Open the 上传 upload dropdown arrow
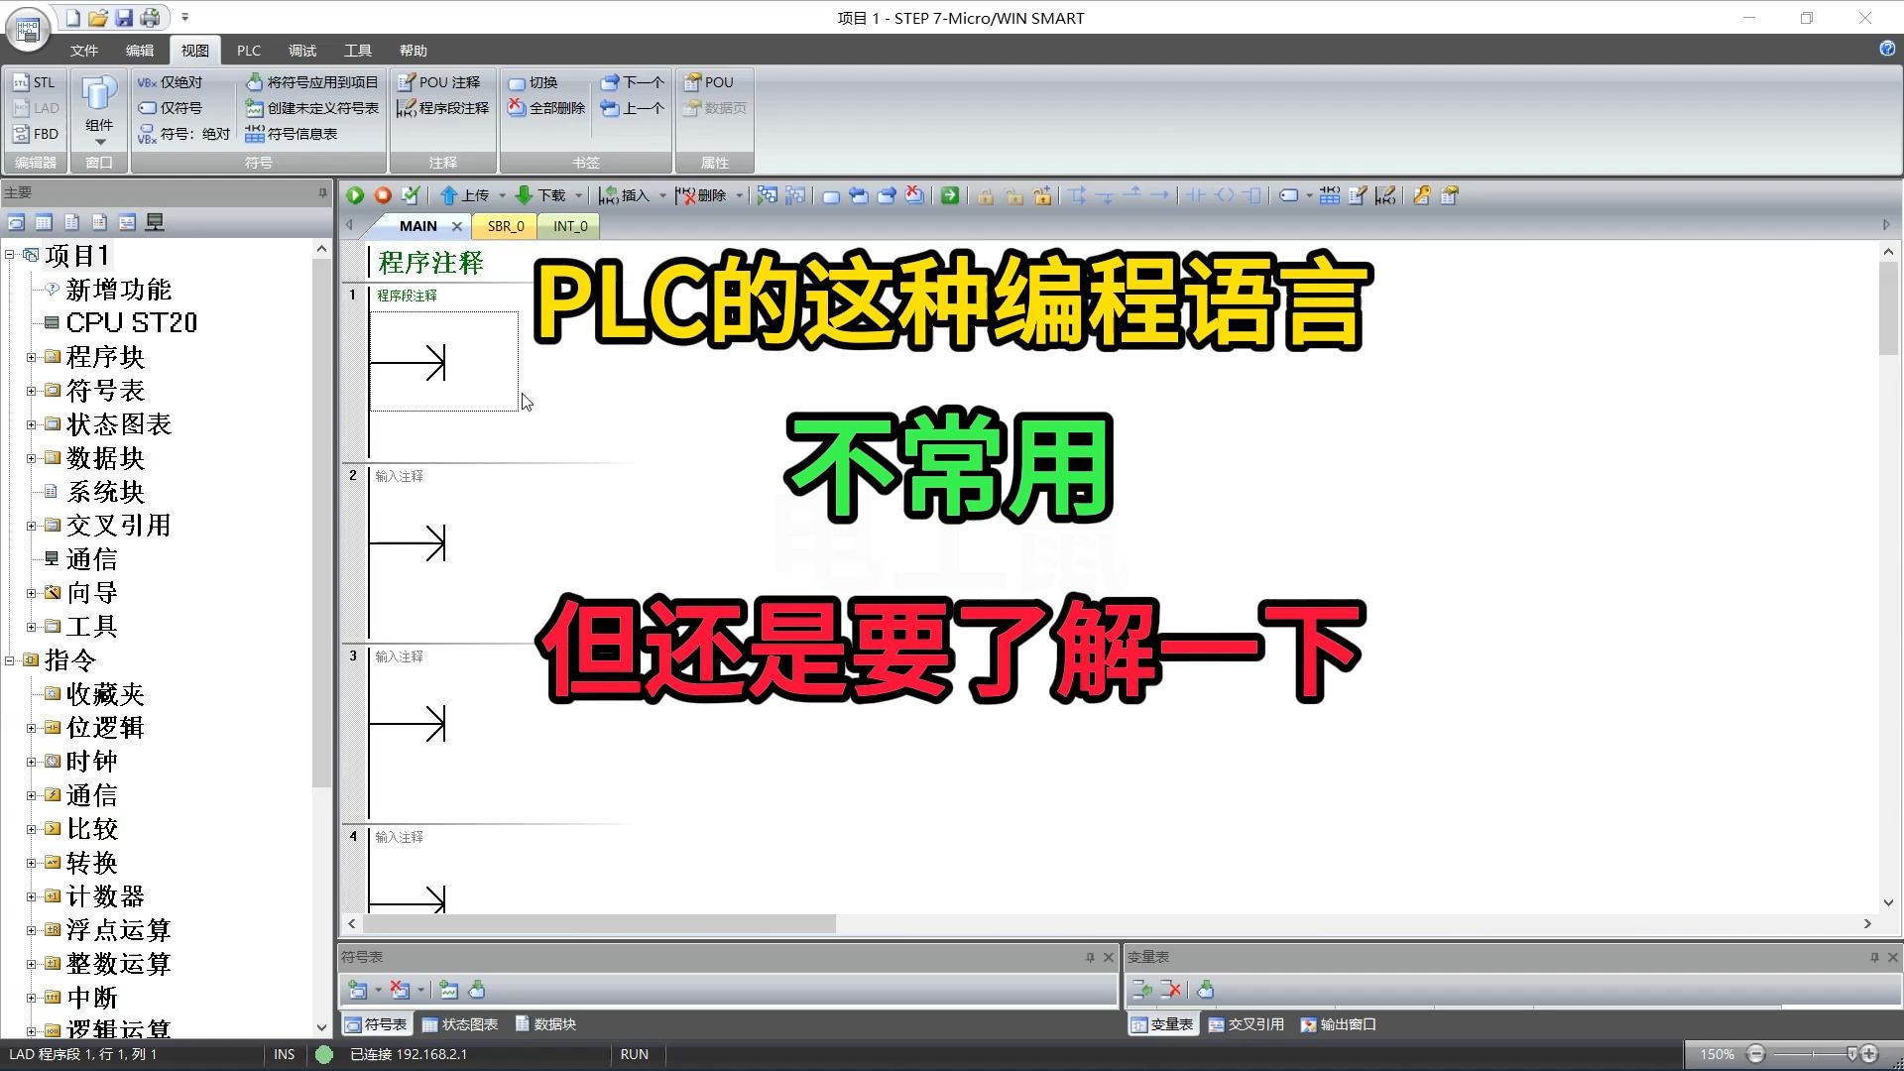The image size is (1904, 1071). pos(502,196)
